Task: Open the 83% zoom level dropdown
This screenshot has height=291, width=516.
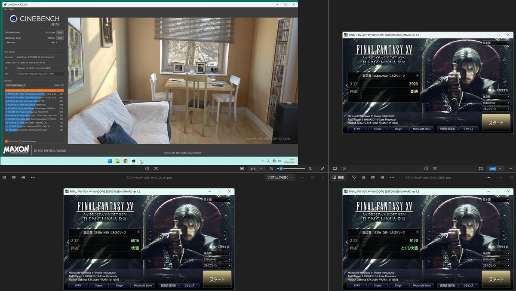Action: pyautogui.click(x=256, y=169)
